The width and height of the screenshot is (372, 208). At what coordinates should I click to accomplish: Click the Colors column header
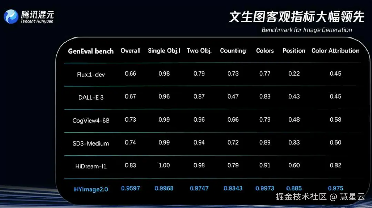pos(265,51)
